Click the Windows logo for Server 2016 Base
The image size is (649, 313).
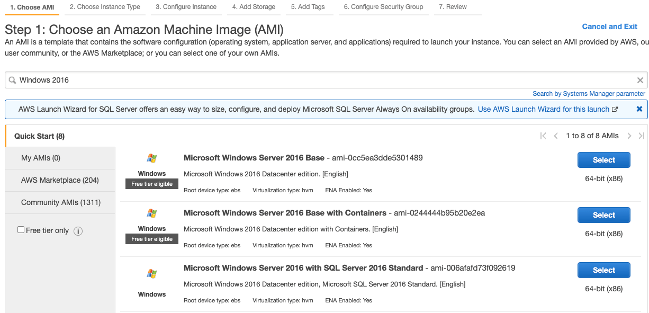tap(152, 158)
